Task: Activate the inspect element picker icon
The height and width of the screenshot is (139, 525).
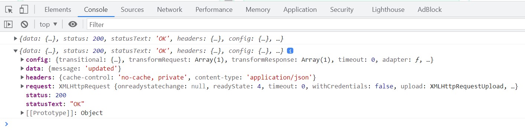Action: [x=9, y=10]
